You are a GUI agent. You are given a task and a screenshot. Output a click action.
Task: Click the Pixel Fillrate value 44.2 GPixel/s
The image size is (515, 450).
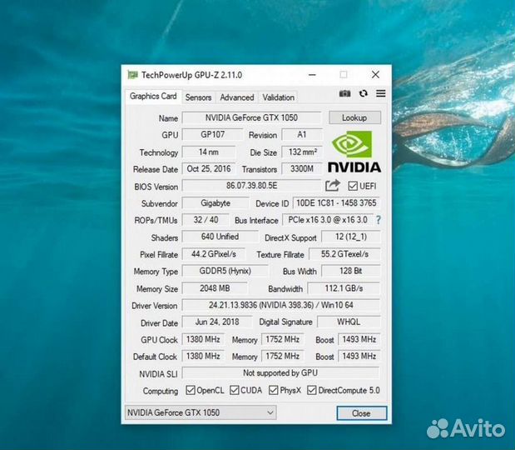point(214,254)
